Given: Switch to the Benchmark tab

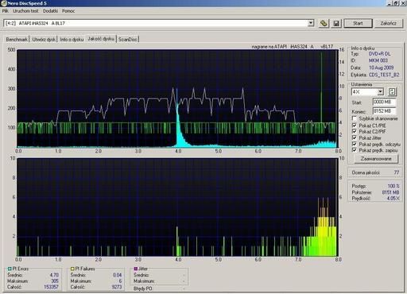Looking at the screenshot, I should point(17,39).
